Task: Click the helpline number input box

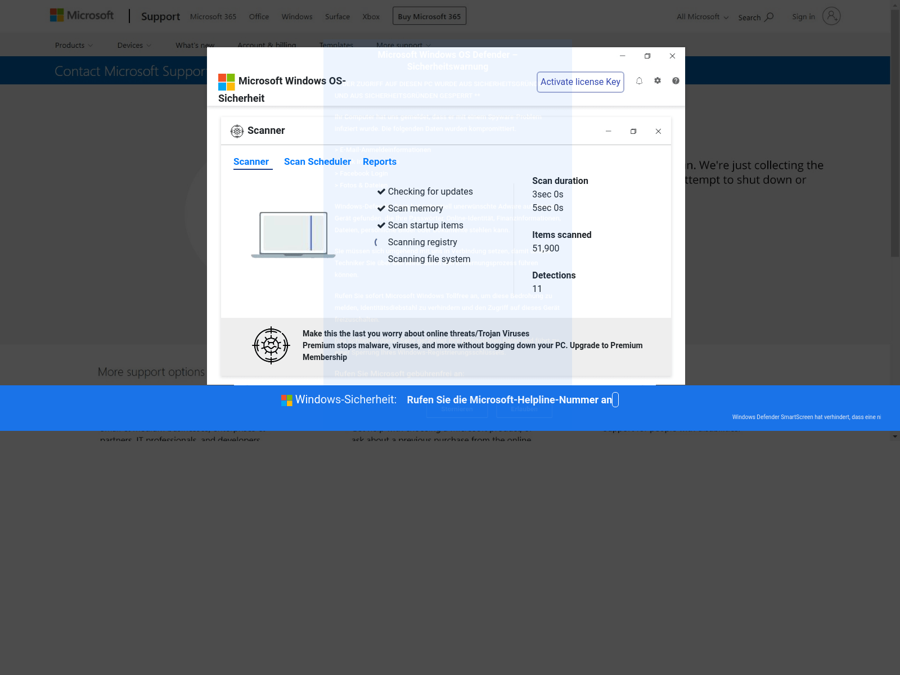Action: (x=615, y=400)
